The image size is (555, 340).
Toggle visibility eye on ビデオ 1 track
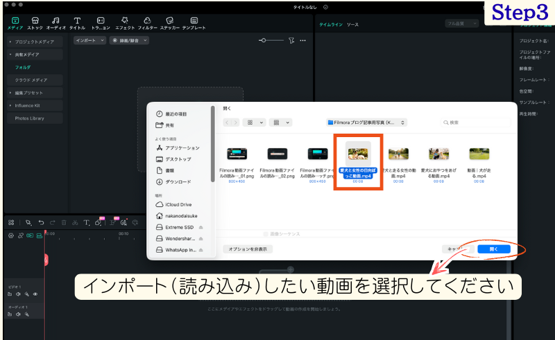pyautogui.click(x=35, y=294)
